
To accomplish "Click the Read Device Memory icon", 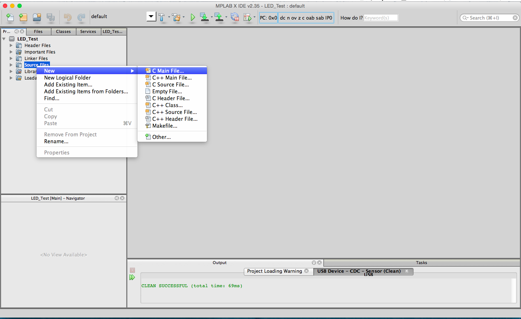I will (x=219, y=17).
